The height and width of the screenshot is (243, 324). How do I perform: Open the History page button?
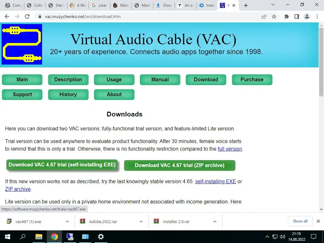pos(68,94)
